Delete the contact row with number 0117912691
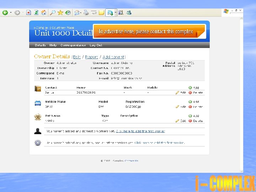The image size is (256, 192). click(x=196, y=92)
